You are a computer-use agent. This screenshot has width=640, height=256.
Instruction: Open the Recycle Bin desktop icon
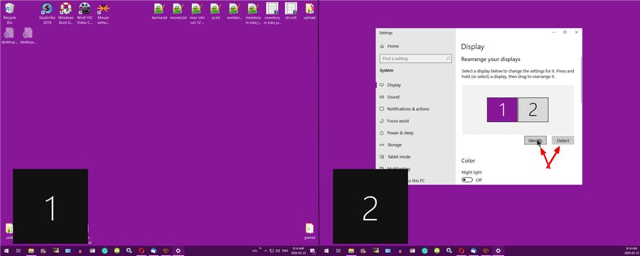pos(9,13)
